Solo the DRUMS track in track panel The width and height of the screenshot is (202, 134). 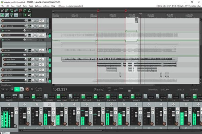[43, 35]
